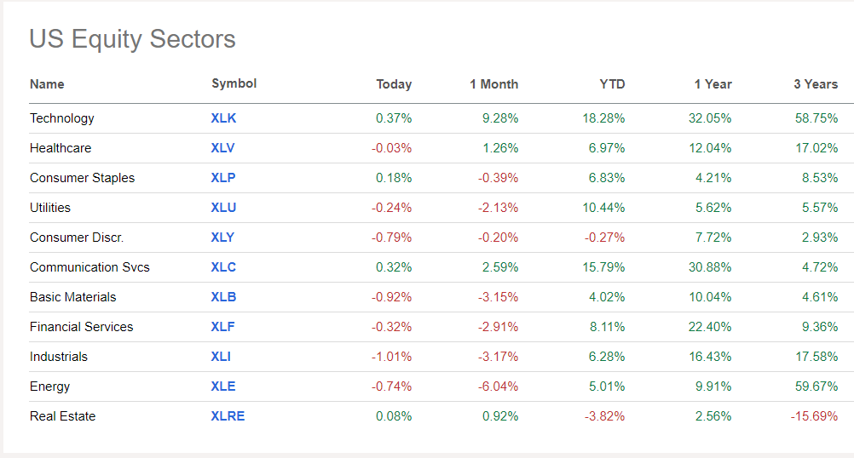
Task: Click the US Equity Sectors heading
Action: (132, 39)
